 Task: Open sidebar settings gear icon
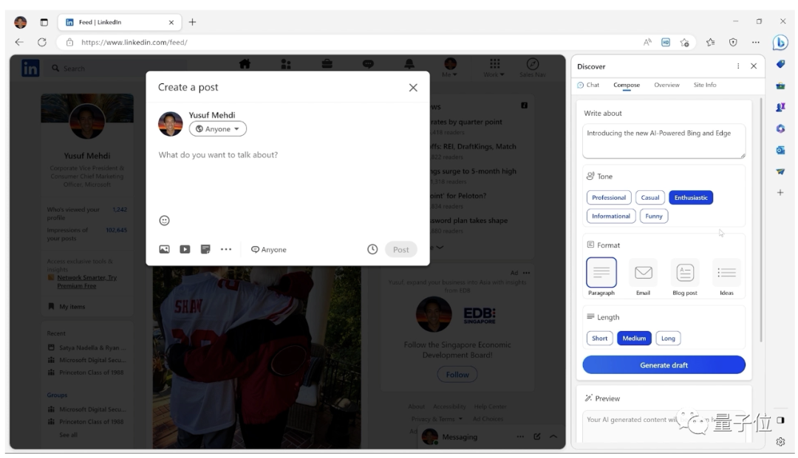point(780,442)
